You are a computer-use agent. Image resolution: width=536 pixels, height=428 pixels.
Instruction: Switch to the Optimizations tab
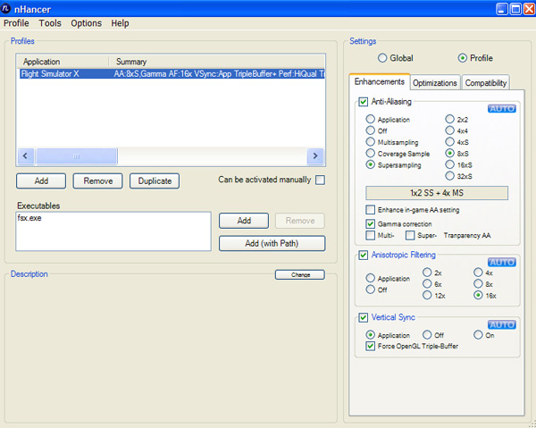point(435,83)
